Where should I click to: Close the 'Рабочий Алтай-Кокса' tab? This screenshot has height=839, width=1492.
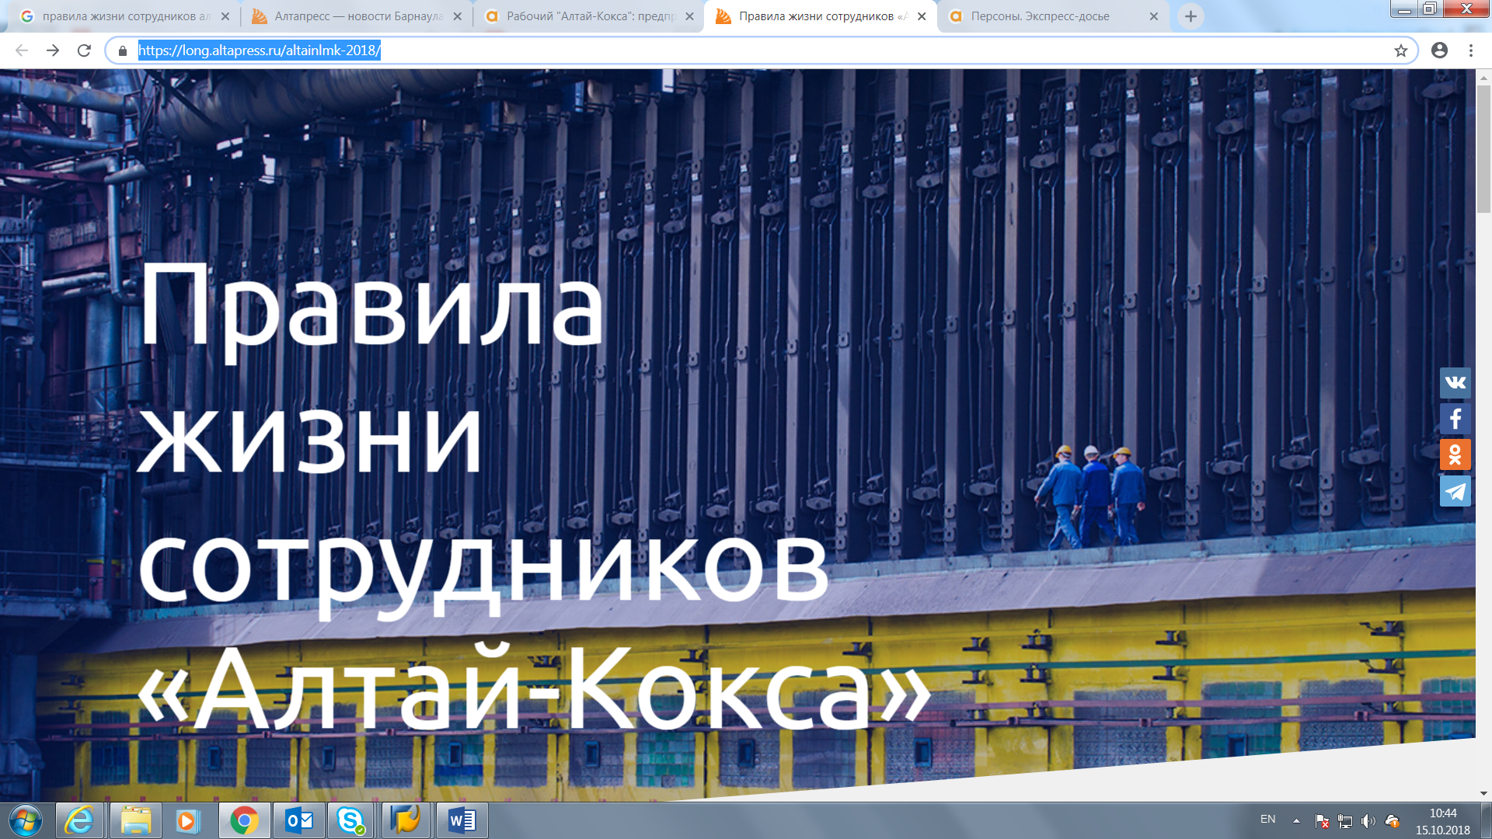(x=689, y=16)
